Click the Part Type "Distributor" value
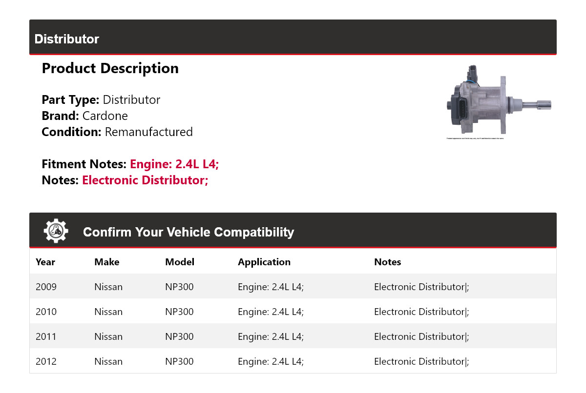Screen dimensions: 586x393 (x=131, y=100)
